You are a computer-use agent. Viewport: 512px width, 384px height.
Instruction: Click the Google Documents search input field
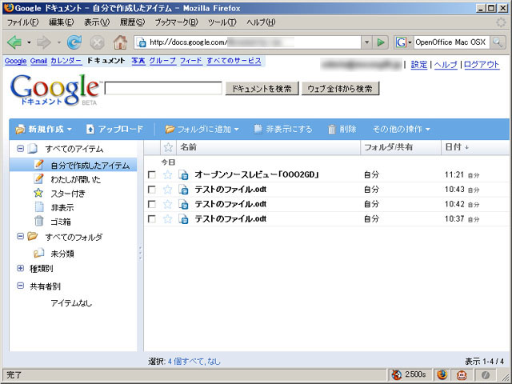tap(163, 89)
